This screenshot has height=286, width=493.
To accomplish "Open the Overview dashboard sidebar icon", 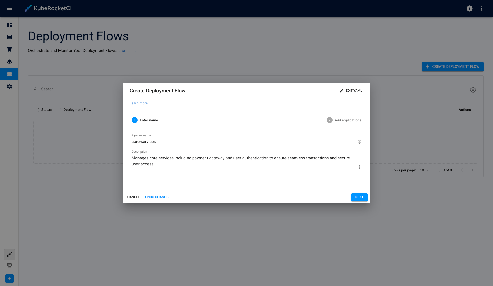I will point(9,25).
